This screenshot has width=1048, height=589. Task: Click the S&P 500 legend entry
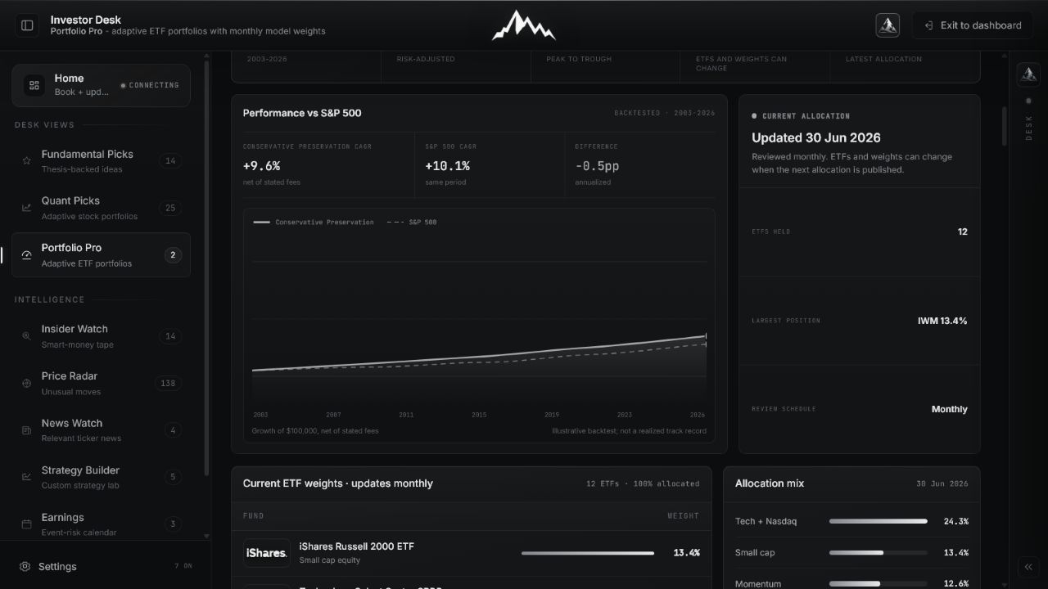[x=412, y=222]
